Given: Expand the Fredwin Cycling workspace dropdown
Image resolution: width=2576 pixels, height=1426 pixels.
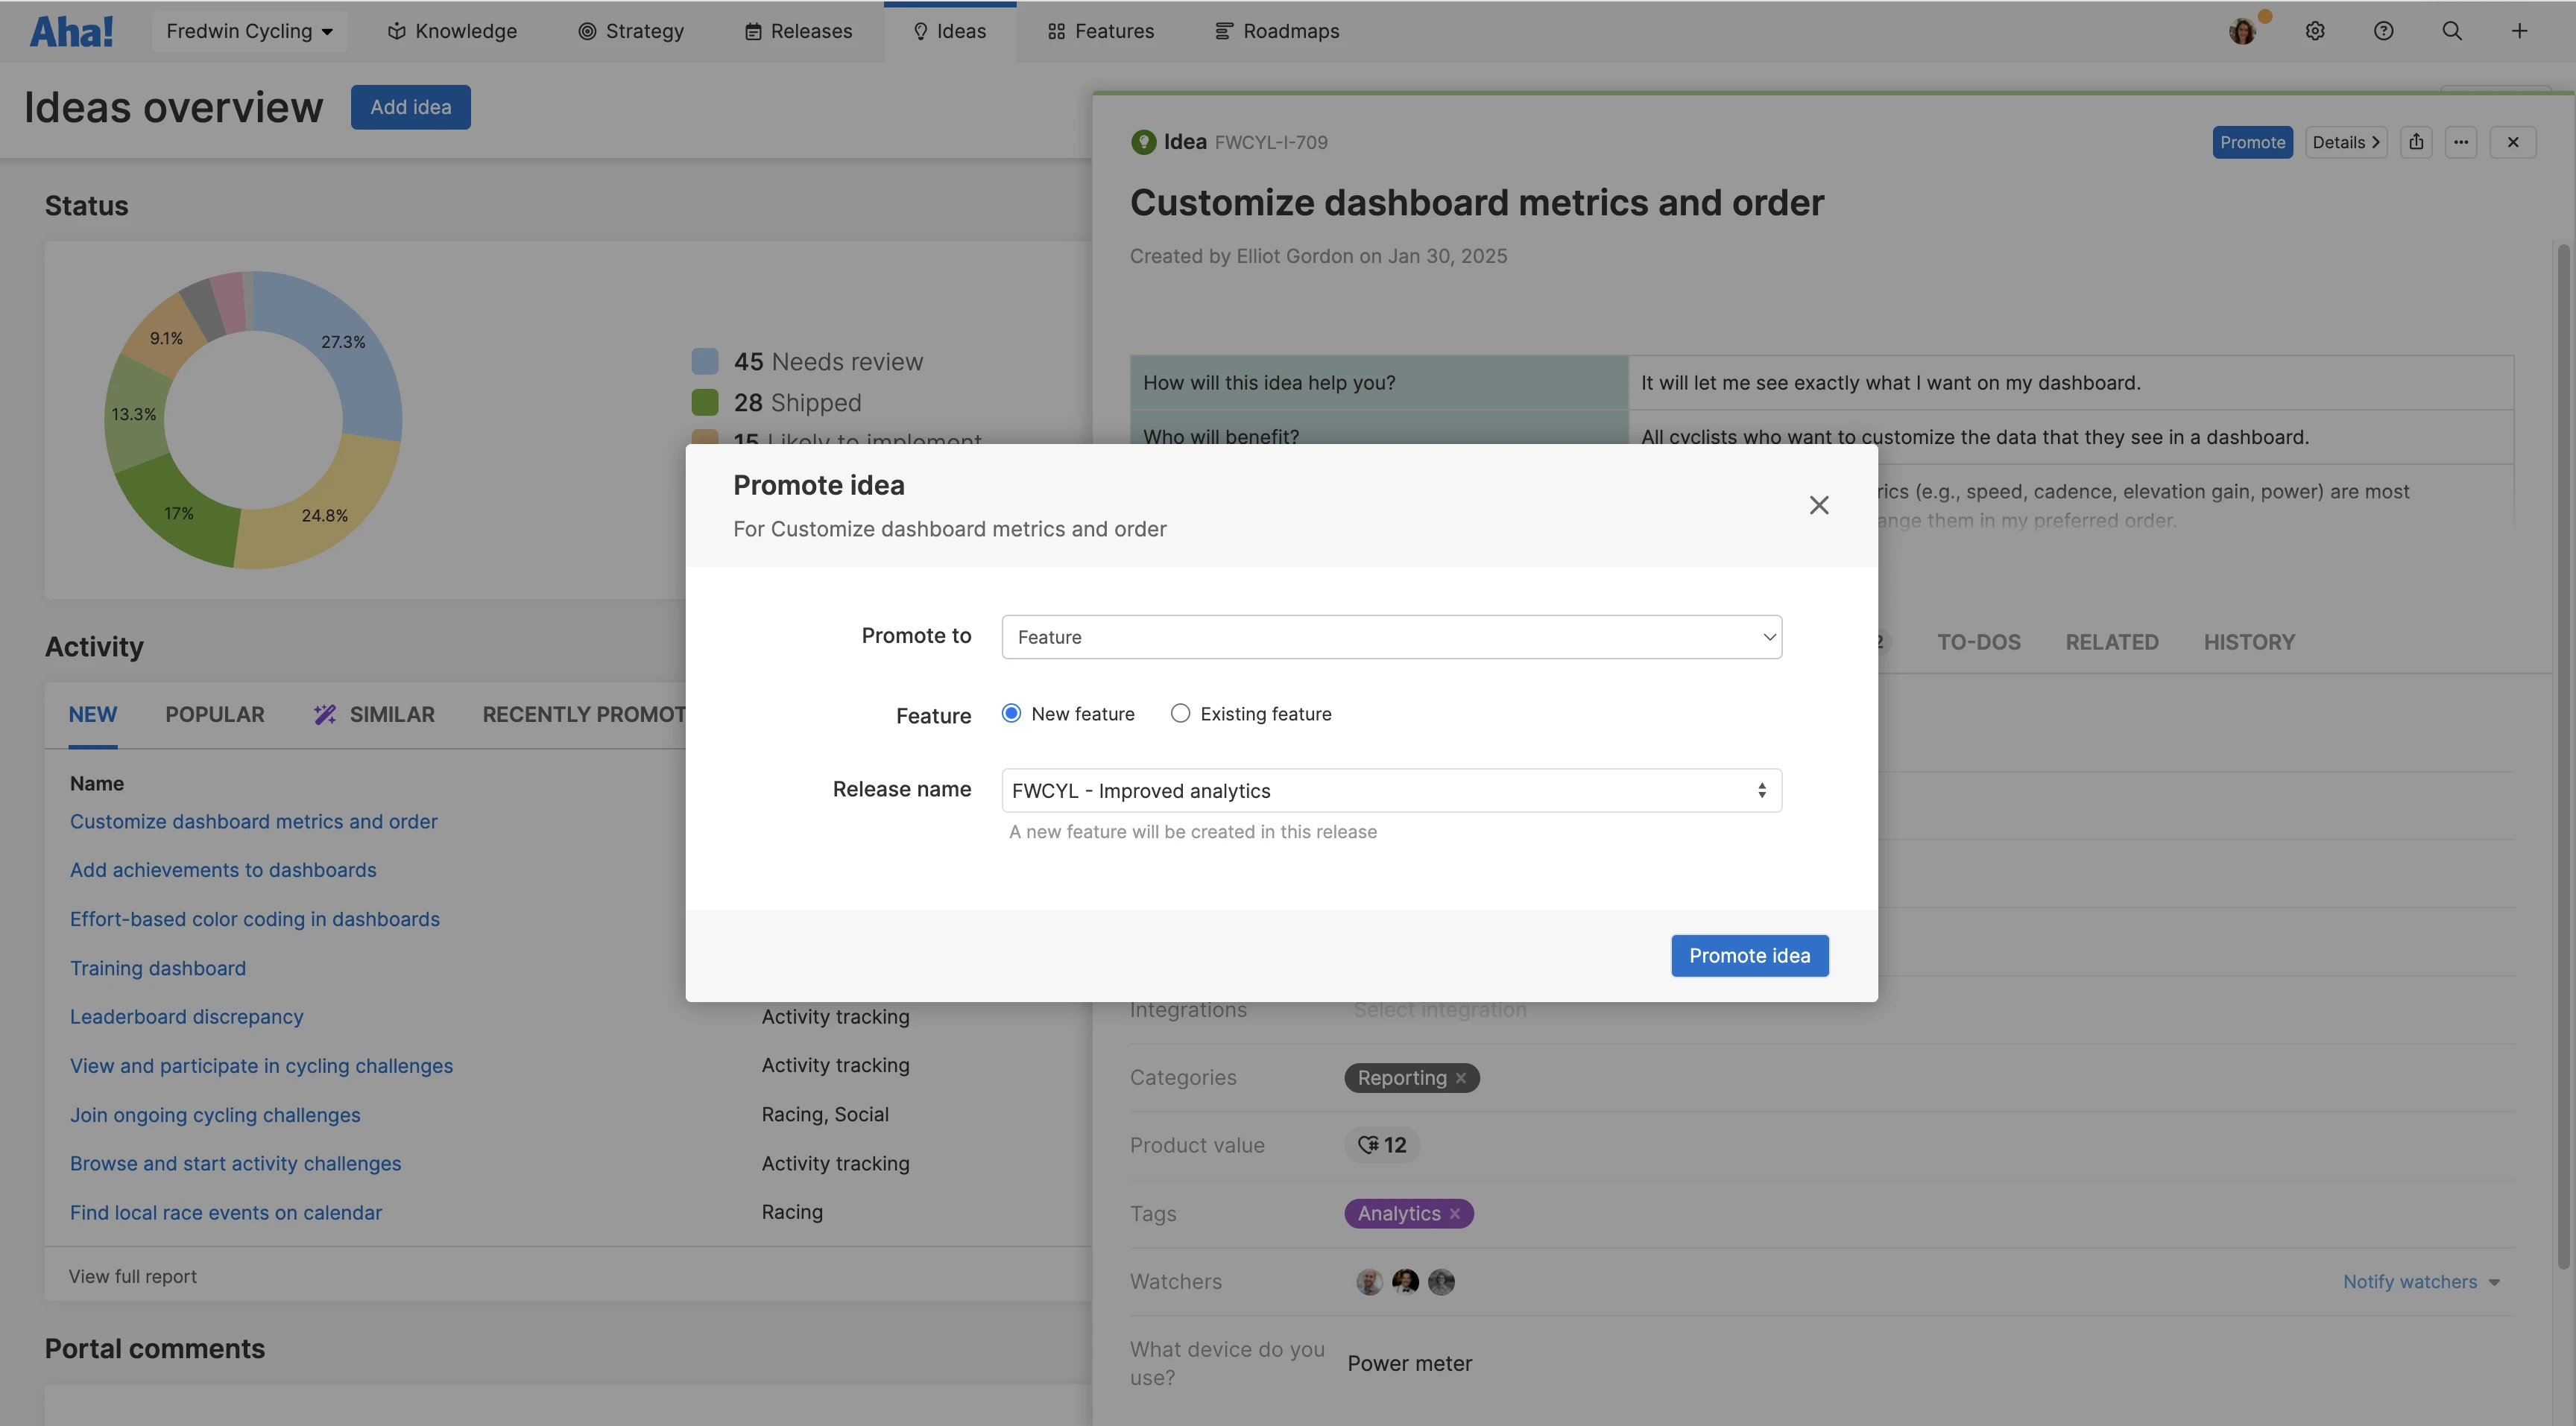Looking at the screenshot, I should click(x=249, y=31).
